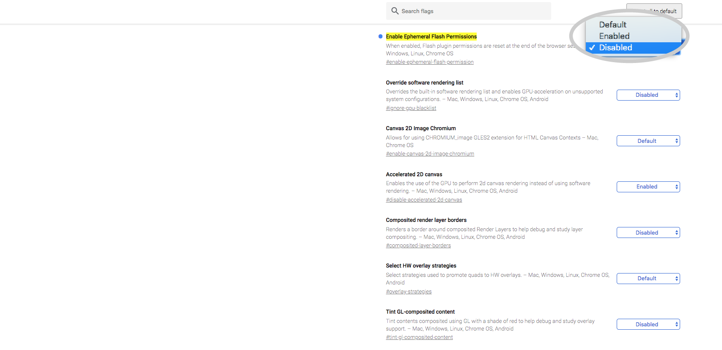Click the Accelerated 2D canvas heading
The width and height of the screenshot is (722, 350).
click(414, 175)
